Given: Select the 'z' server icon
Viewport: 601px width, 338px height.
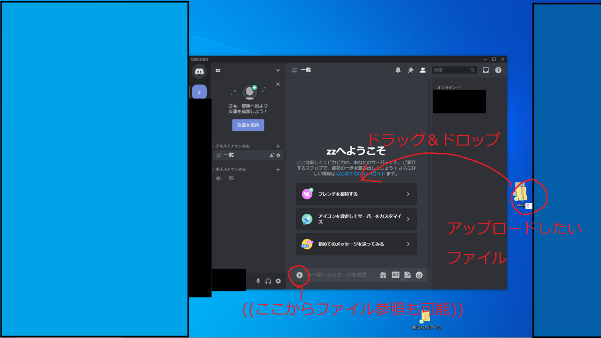Looking at the screenshot, I should coord(199,92).
